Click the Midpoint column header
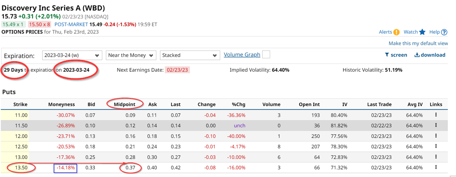 click(x=126, y=104)
